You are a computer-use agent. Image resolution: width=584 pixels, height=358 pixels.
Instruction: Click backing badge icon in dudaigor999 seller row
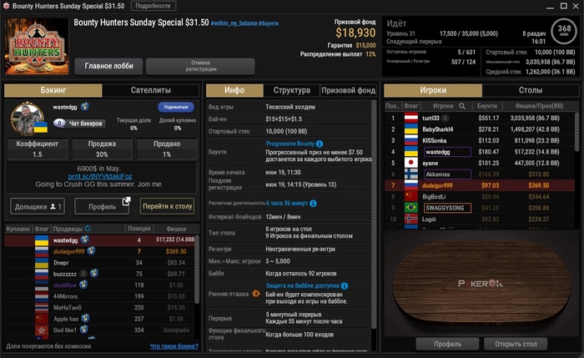pyautogui.click(x=91, y=251)
